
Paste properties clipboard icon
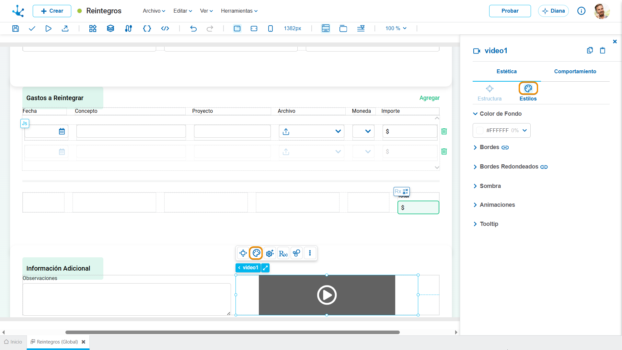coord(603,50)
